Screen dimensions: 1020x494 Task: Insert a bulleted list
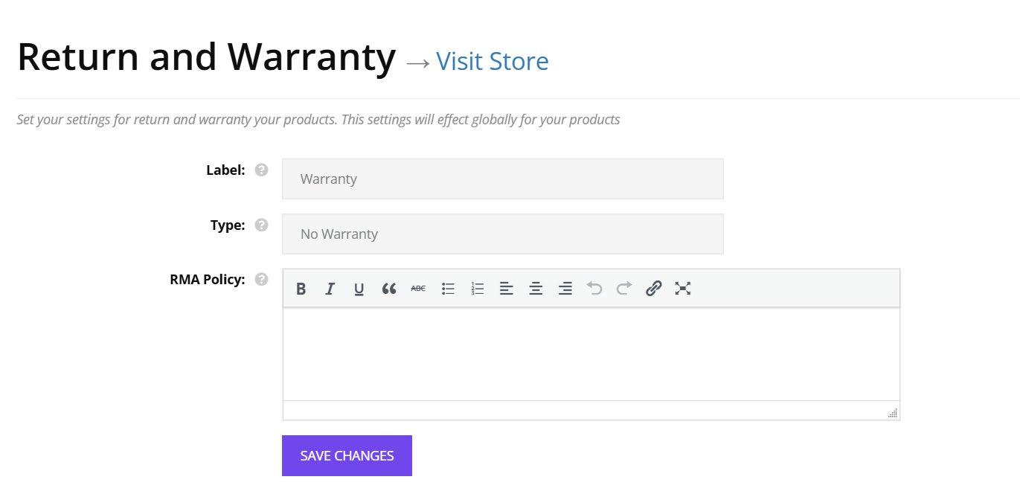[448, 289]
